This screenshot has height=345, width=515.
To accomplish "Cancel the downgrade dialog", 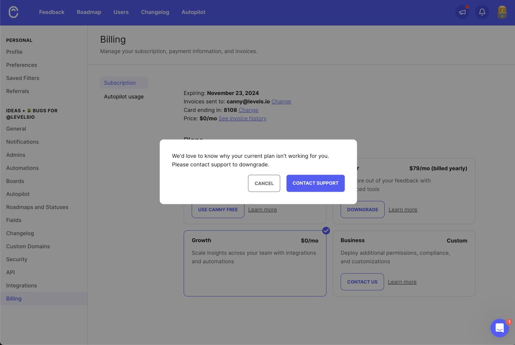I will (264, 183).
